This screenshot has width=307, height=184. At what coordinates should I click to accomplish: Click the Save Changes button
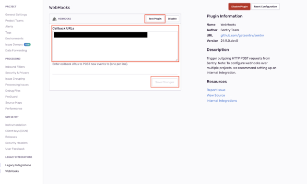point(165,82)
